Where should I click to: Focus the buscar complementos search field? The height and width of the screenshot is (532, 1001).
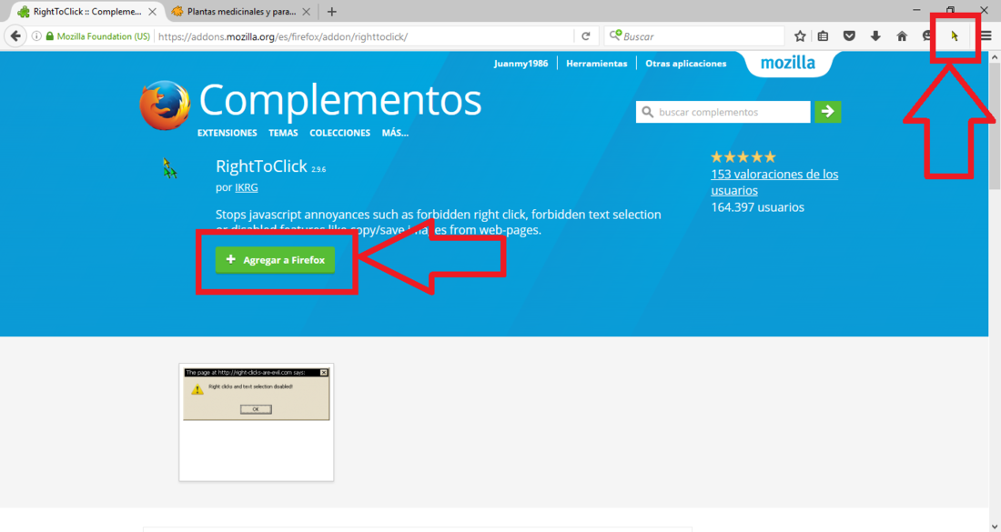[723, 112]
